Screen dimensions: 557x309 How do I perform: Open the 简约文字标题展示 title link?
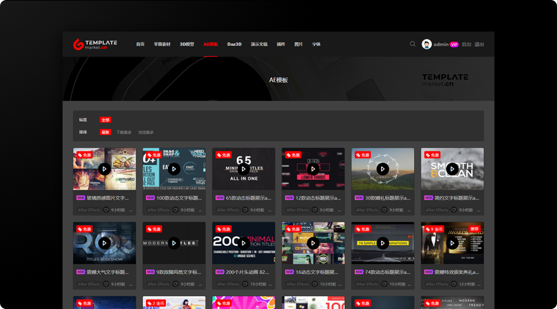click(457, 198)
